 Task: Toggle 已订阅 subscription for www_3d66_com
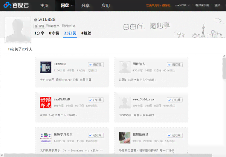(x=175, y=100)
